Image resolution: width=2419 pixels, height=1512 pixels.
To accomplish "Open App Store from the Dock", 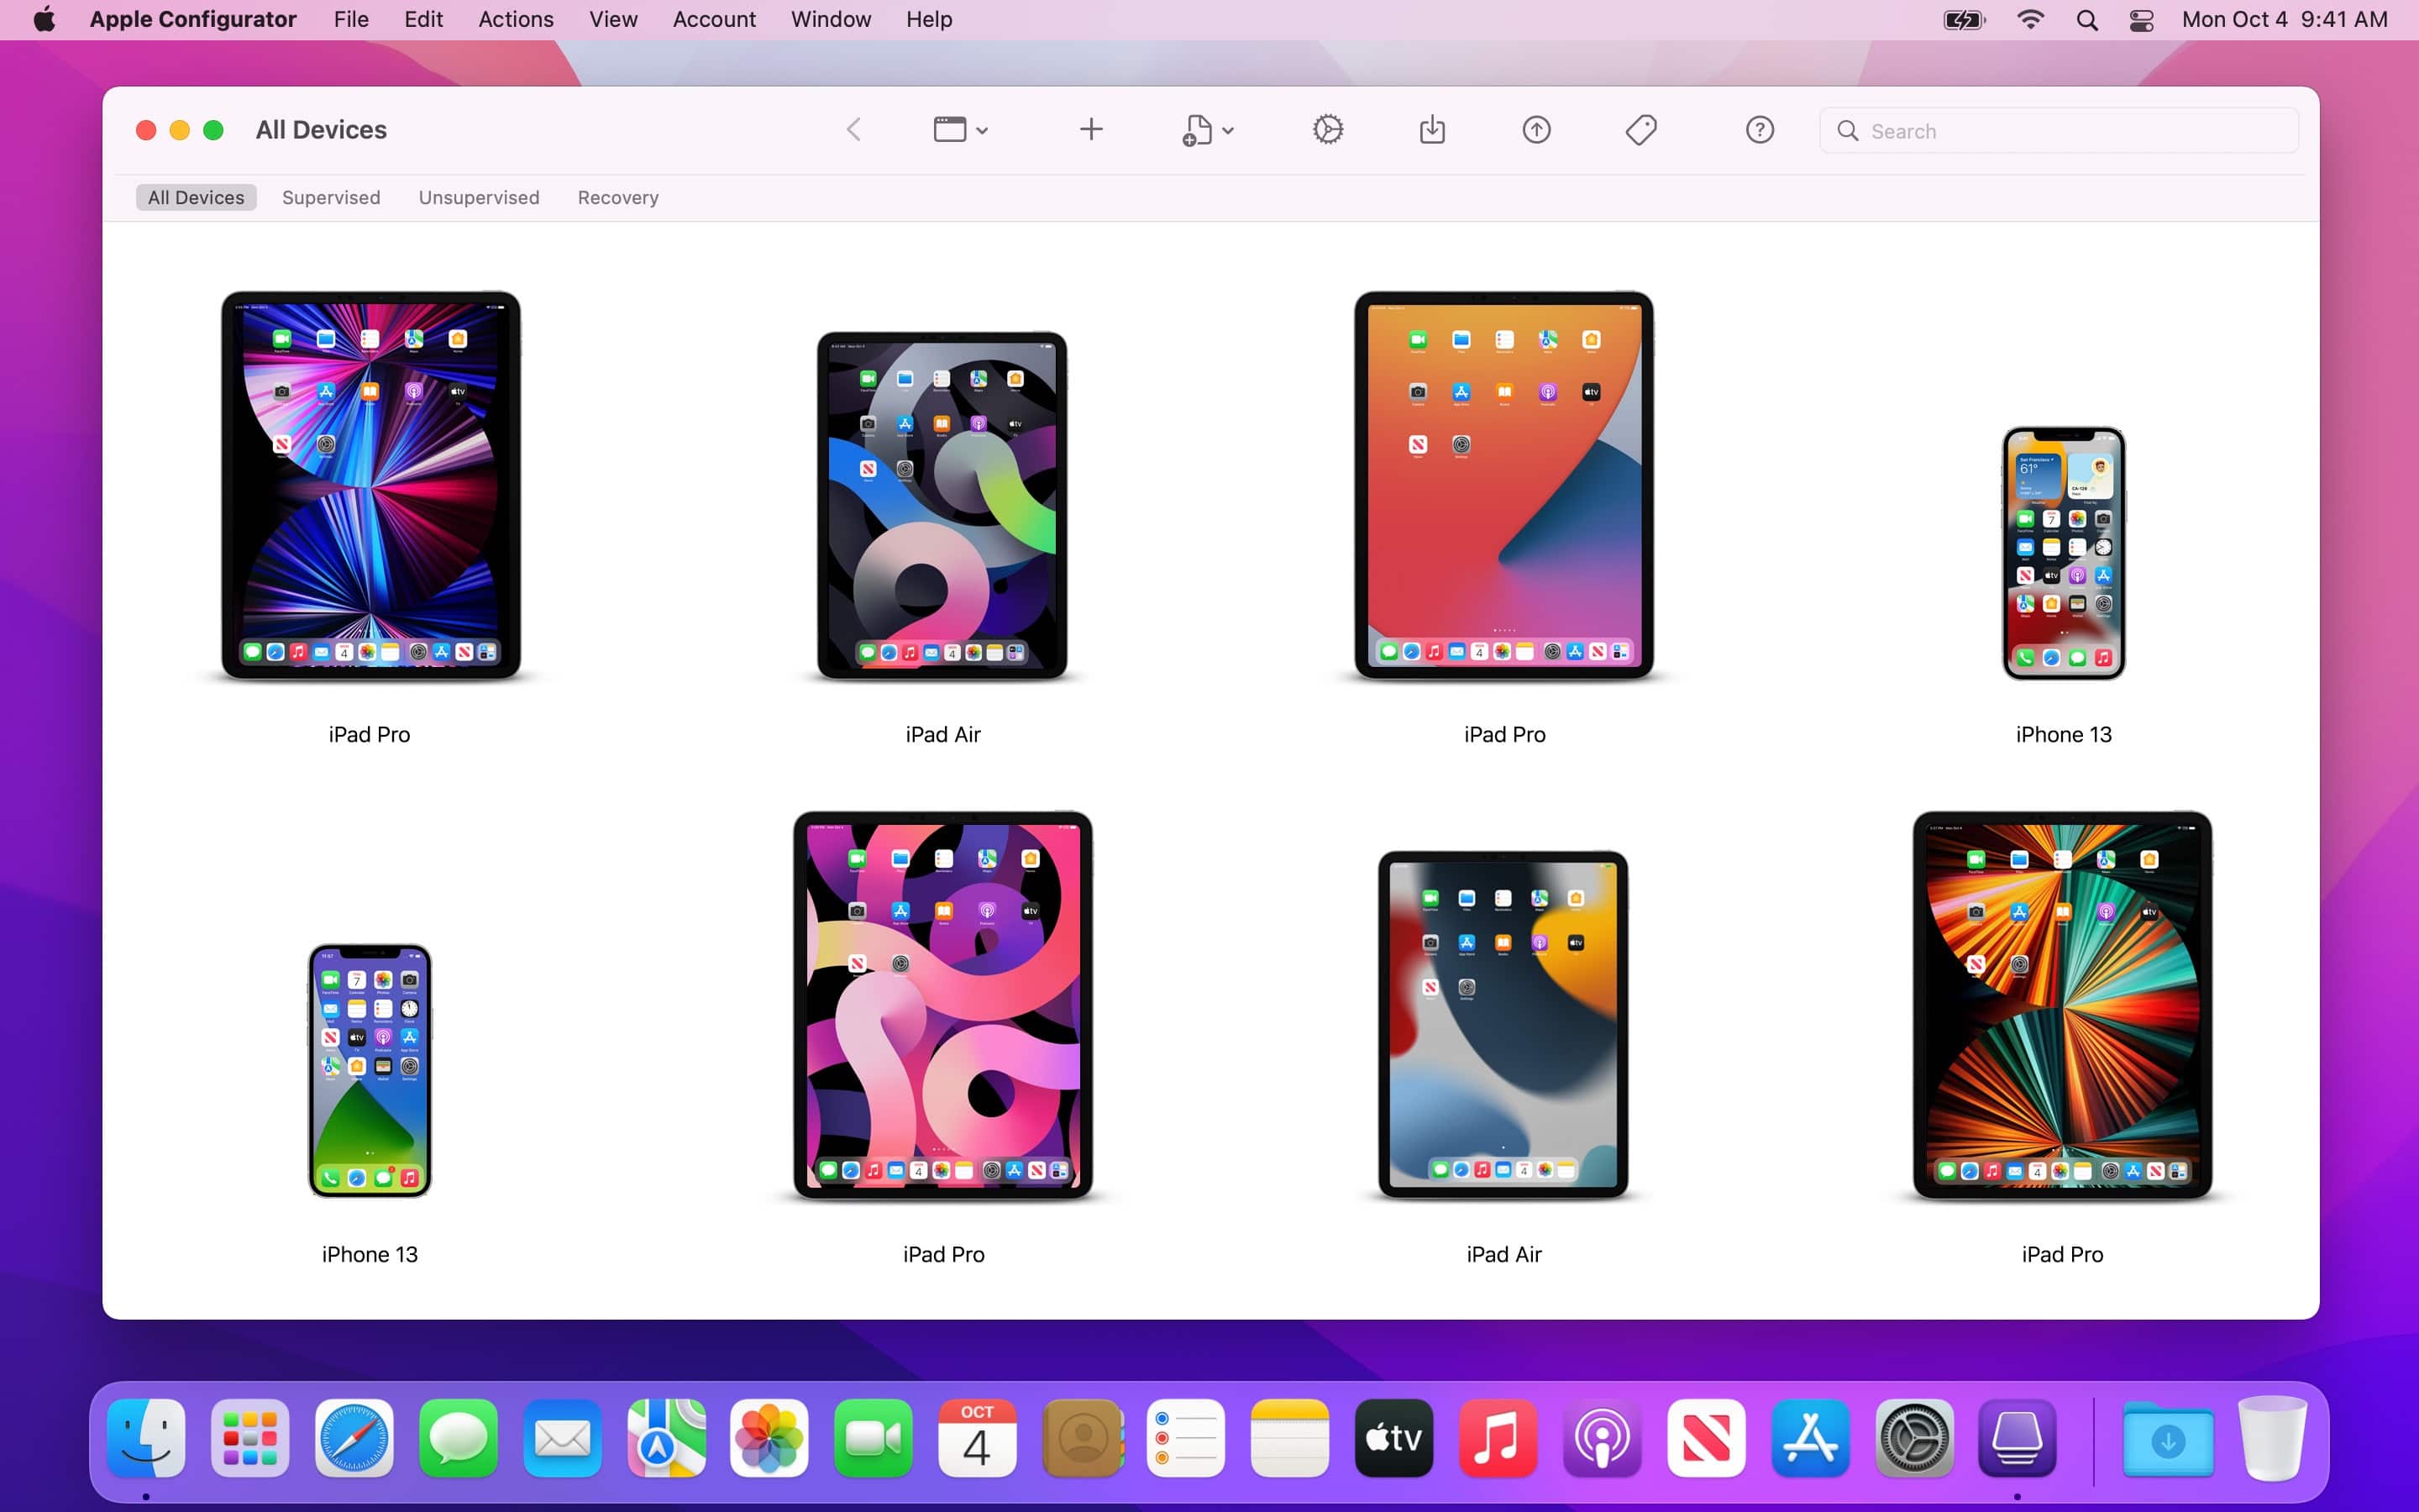I will 1811,1437.
